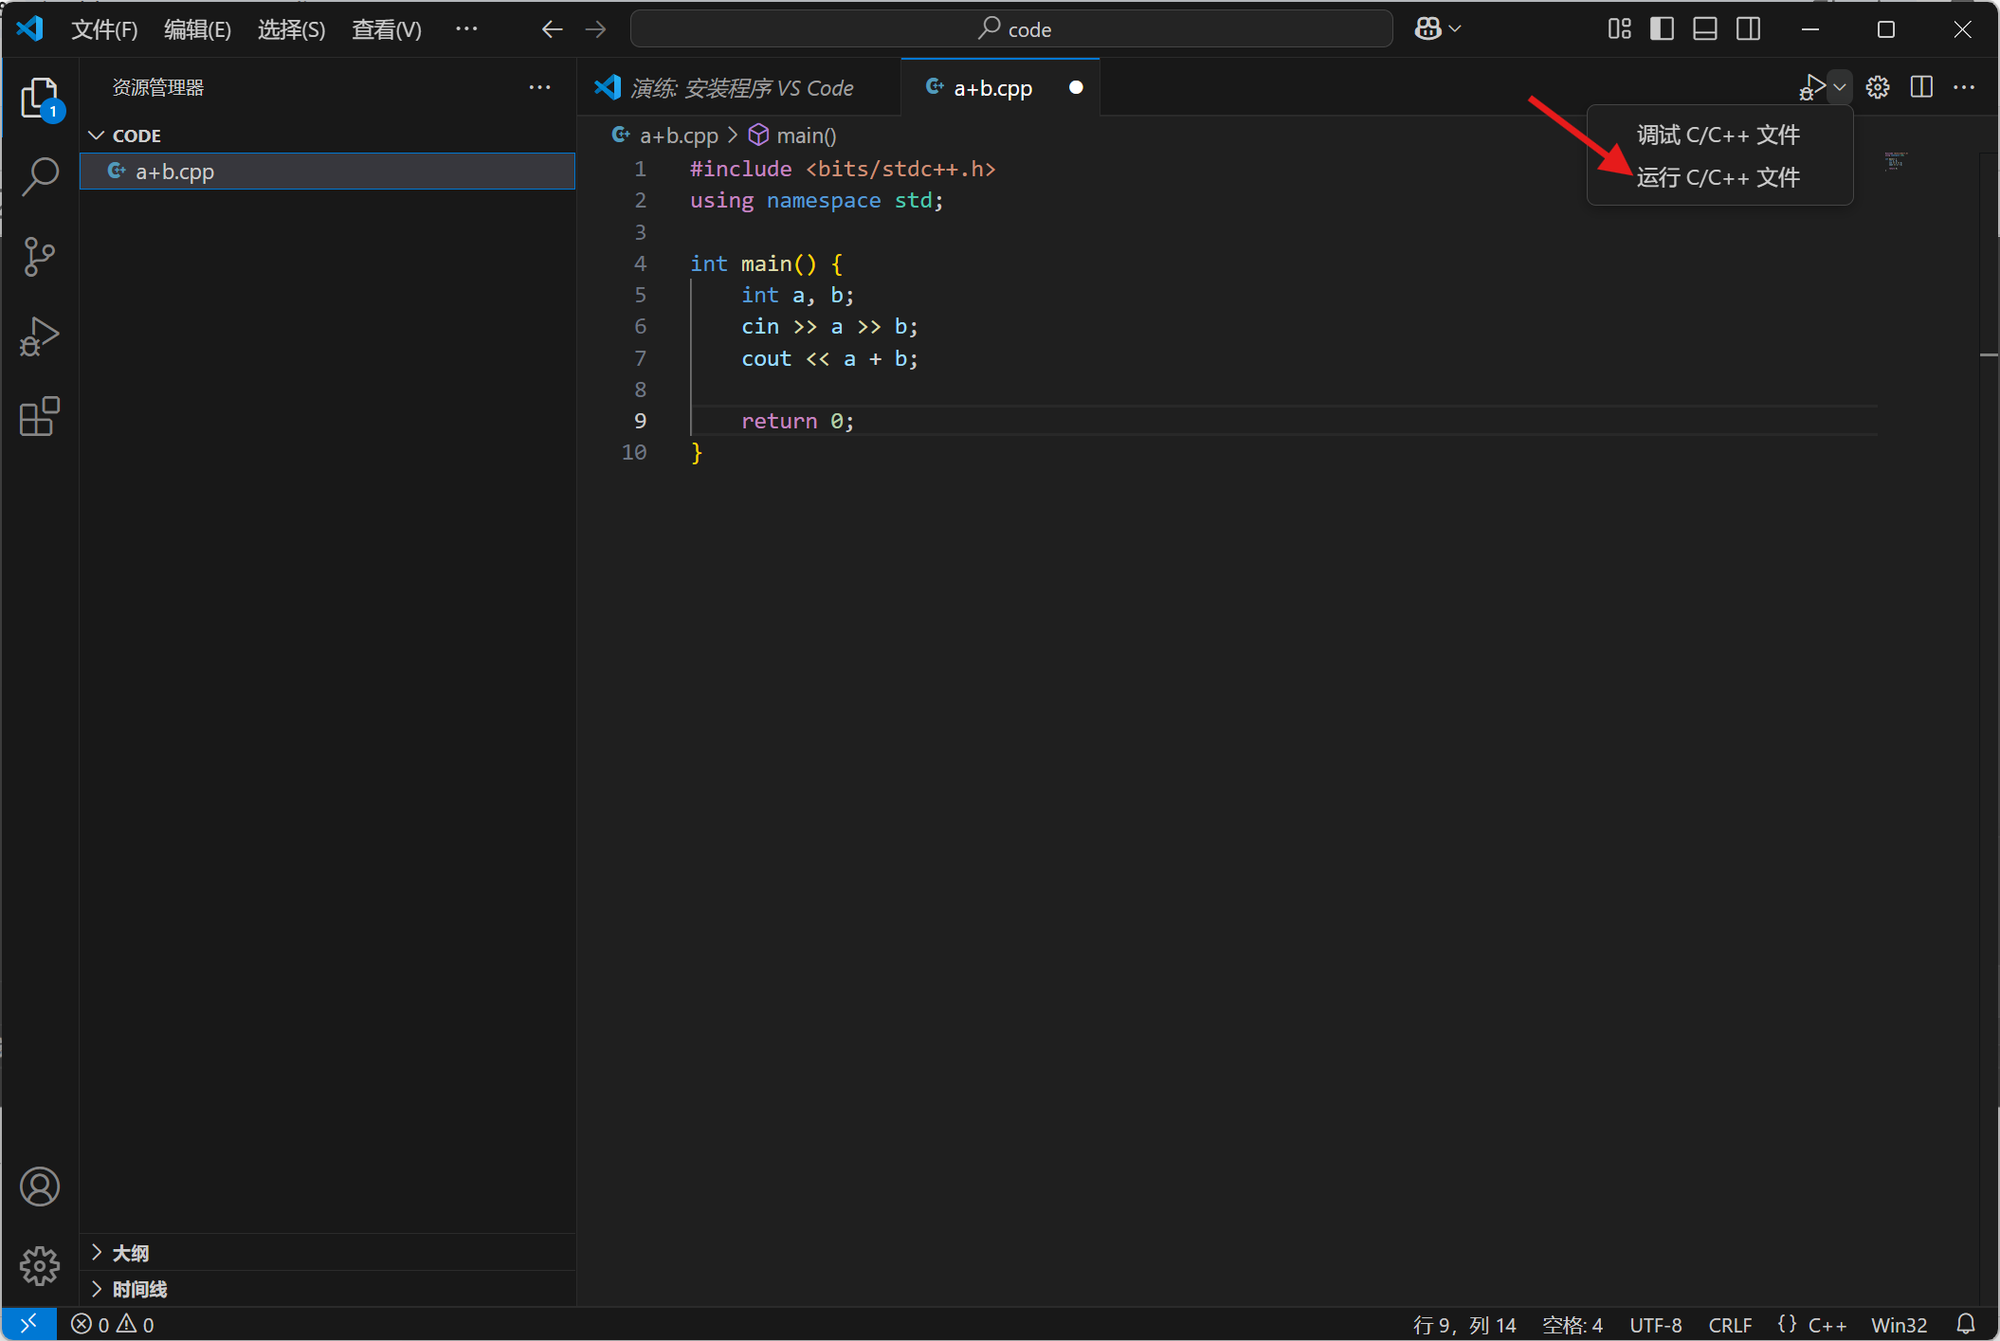Select 运行 C/C++ 文件 menu entry
Image resolution: width=2000 pixels, height=1341 pixels.
pyautogui.click(x=1718, y=177)
